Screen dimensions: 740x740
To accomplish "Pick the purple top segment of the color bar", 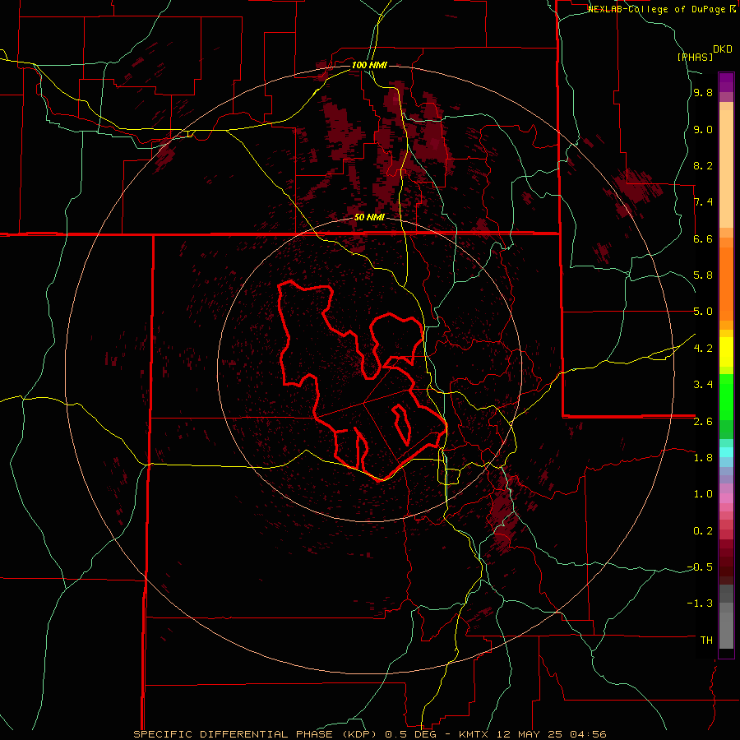I will (x=726, y=82).
